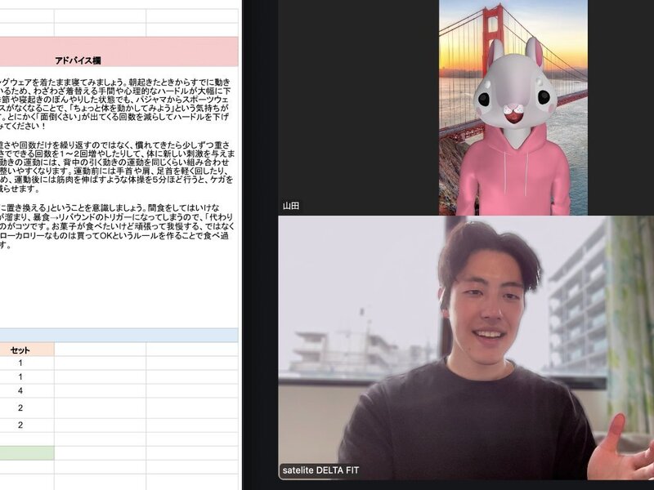Select the empty cell right of value 4

click(100, 391)
